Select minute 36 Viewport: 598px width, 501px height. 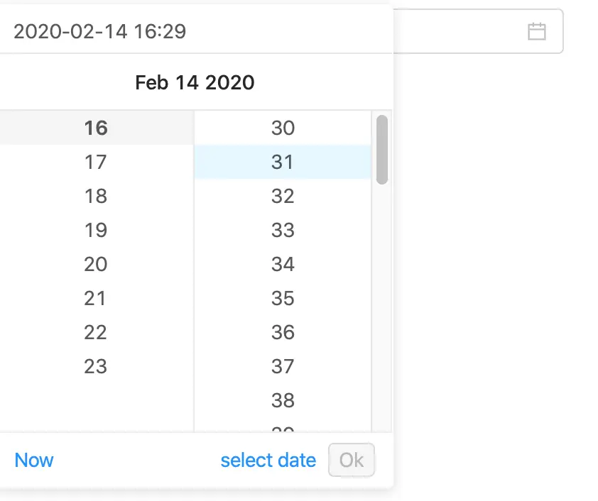[x=283, y=332]
